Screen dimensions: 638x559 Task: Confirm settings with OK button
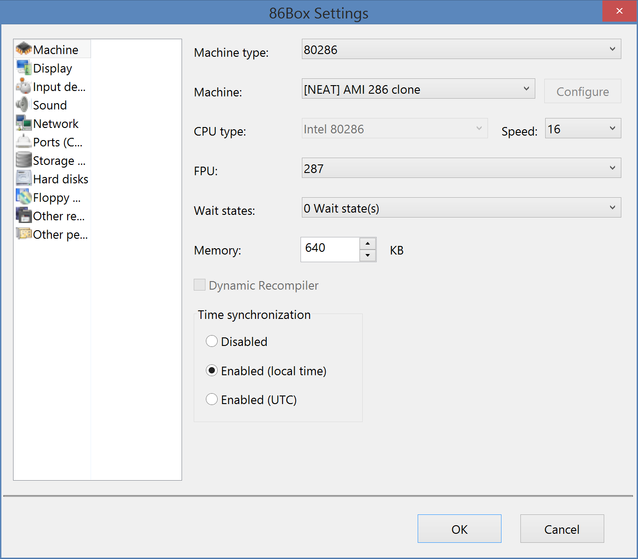coord(459,529)
